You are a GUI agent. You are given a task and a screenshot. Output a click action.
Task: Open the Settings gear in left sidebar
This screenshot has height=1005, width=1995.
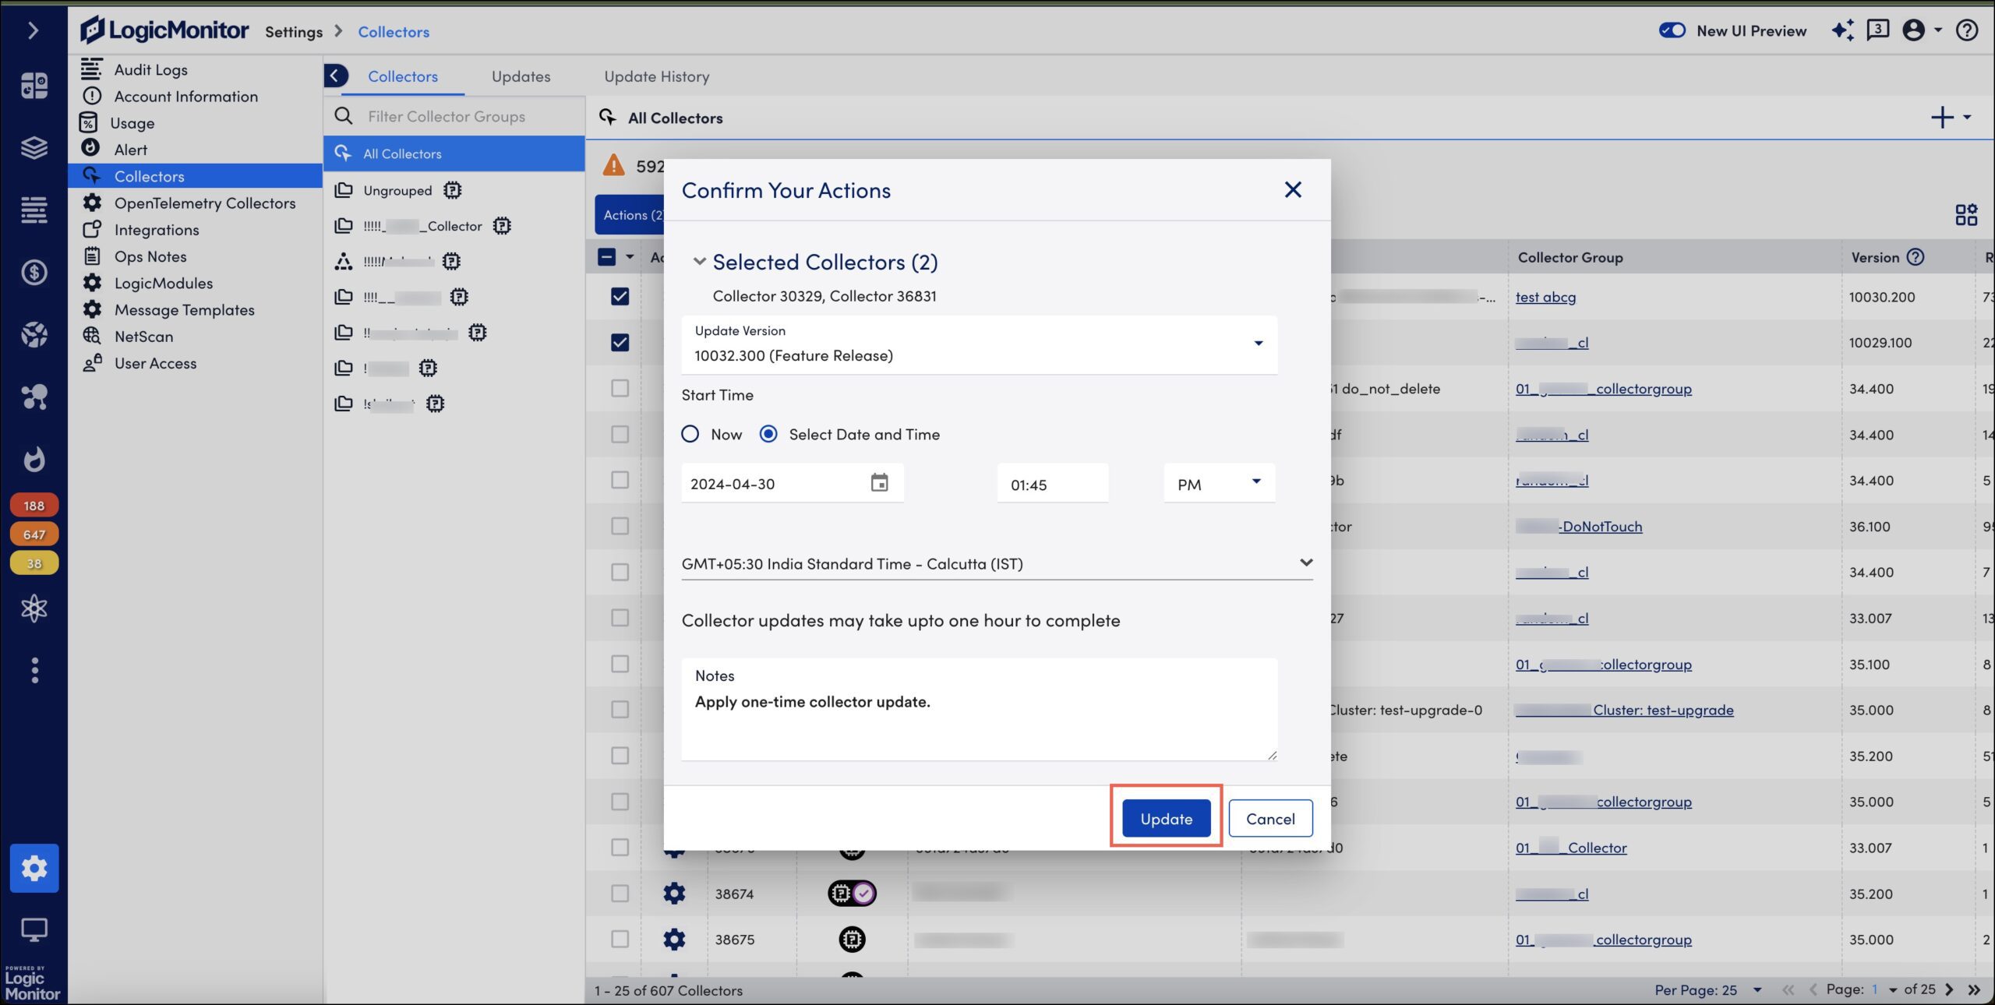34,868
